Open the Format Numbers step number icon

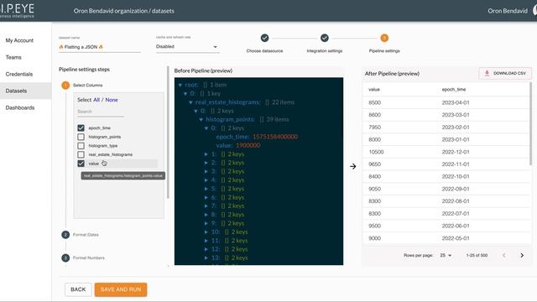point(65,258)
